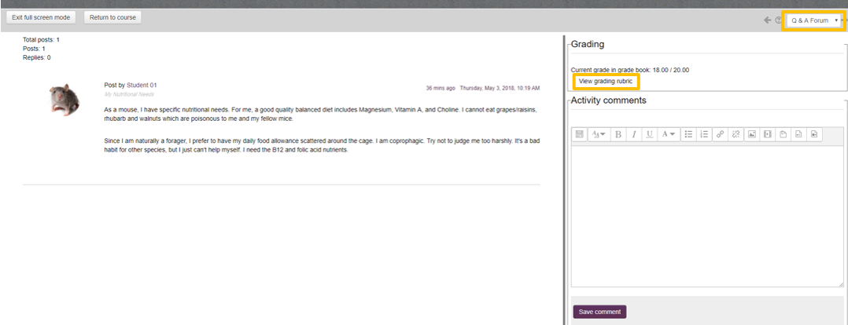Open the paragraph styles dropdown
The height and width of the screenshot is (325, 848).
point(598,134)
